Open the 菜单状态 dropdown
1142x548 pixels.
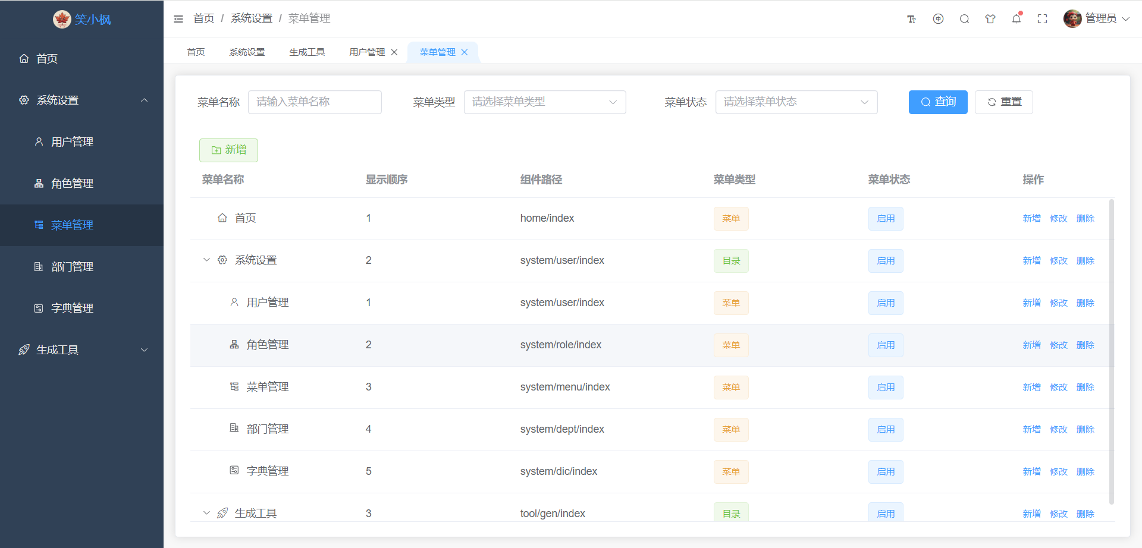point(796,102)
